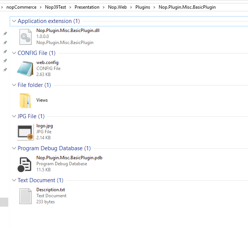The width and height of the screenshot is (248, 230).
Task: Open Plugins folder from the breadcrumb
Action: point(143,7)
